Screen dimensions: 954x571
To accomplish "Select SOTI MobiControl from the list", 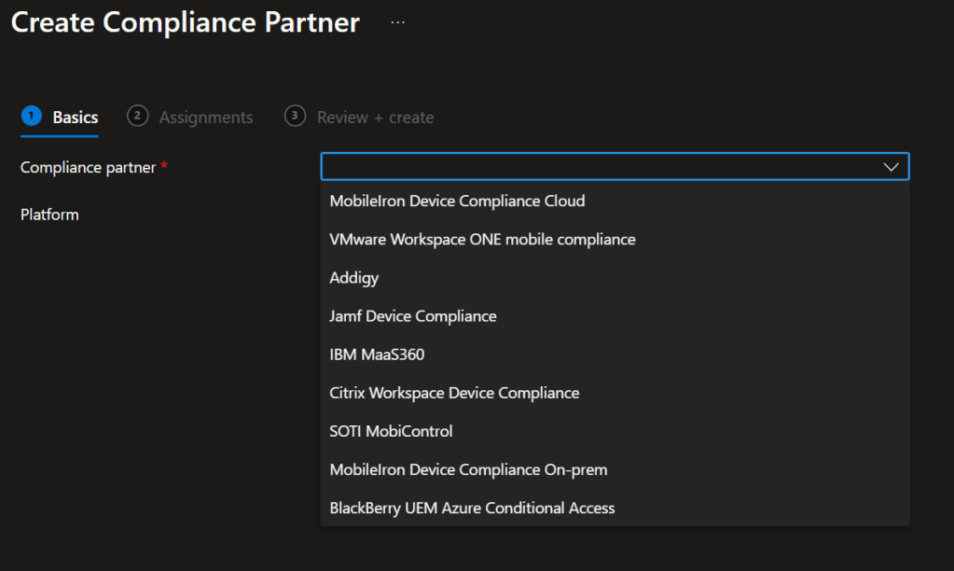I will click(391, 430).
